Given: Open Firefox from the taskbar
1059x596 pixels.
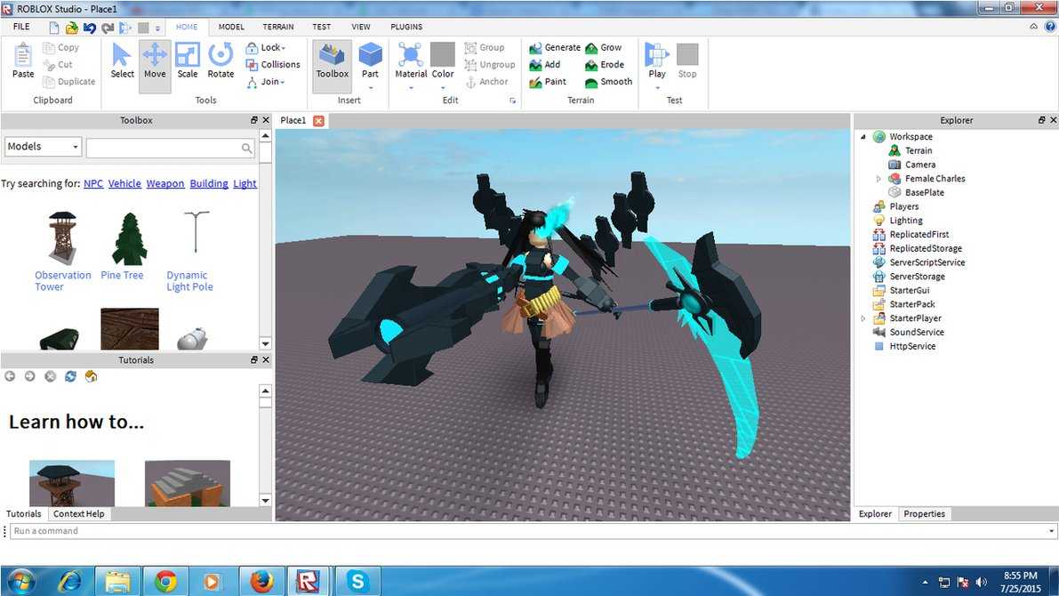Looking at the screenshot, I should tap(262, 581).
